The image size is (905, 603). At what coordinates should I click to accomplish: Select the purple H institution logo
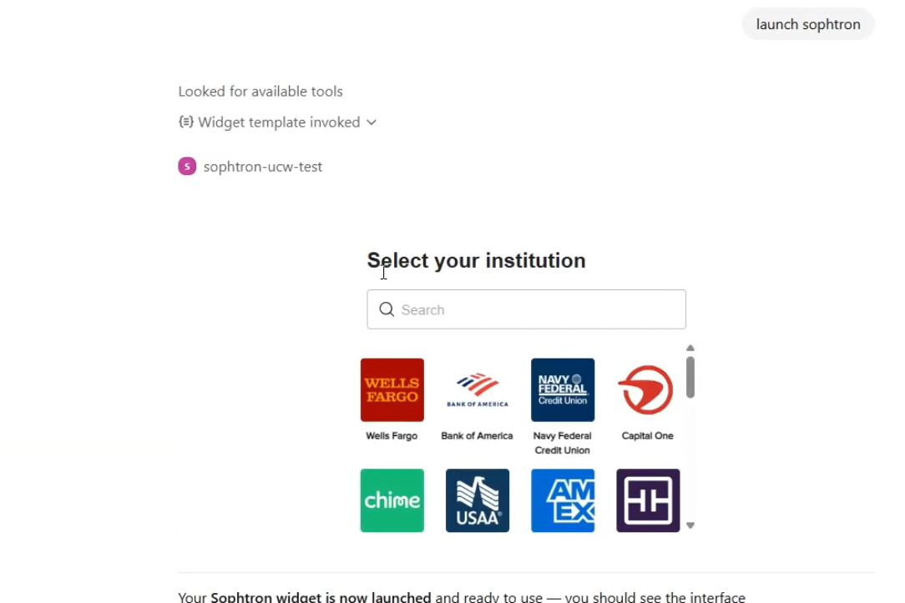647,500
